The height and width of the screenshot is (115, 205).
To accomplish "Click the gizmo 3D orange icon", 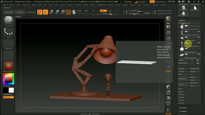I will click(x=68, y=12).
